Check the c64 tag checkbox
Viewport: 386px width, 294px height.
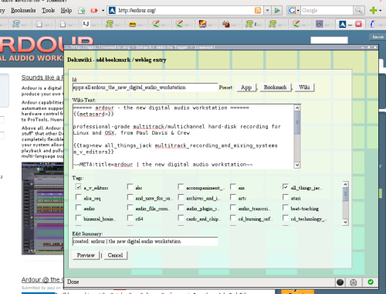pyautogui.click(x=130, y=218)
